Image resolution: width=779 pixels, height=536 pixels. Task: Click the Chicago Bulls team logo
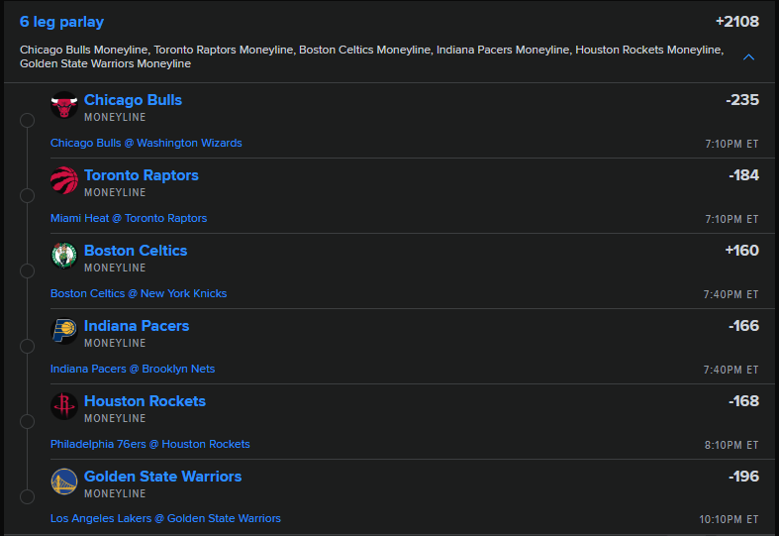(64, 105)
